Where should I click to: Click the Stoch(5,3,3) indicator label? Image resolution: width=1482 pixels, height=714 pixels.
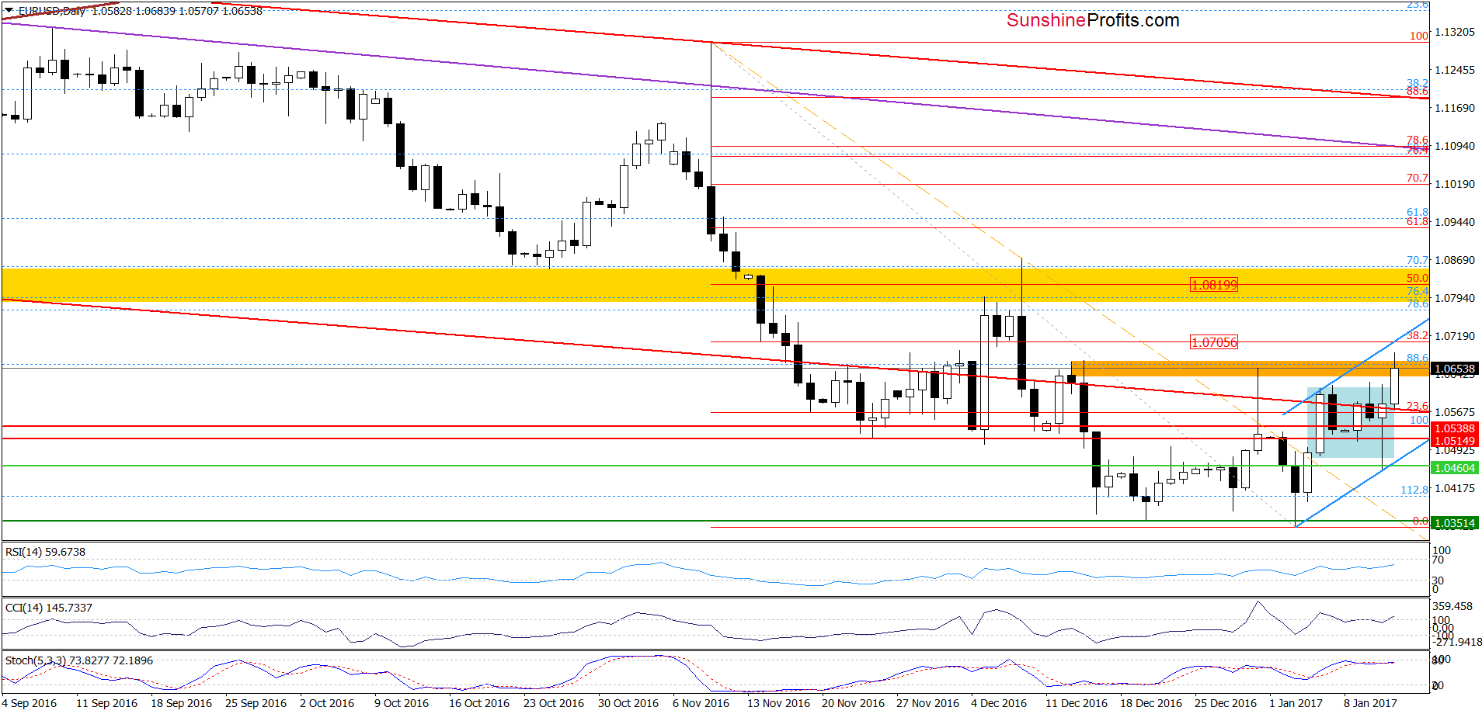pyautogui.click(x=79, y=660)
